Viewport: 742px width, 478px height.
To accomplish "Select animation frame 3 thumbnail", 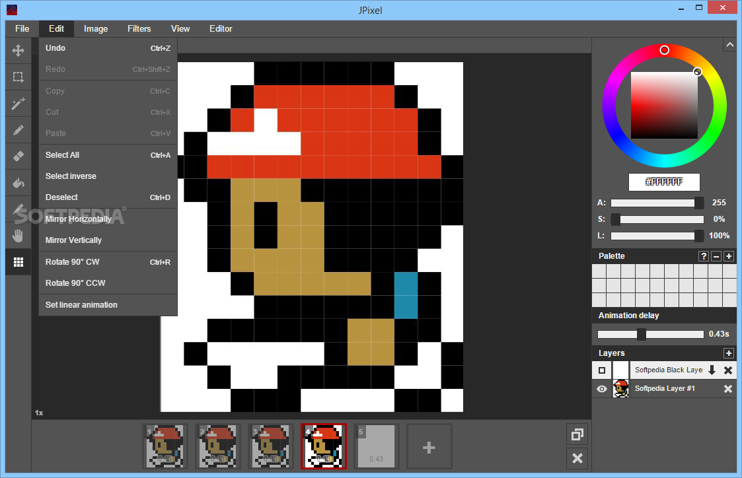I will pyautogui.click(x=271, y=447).
